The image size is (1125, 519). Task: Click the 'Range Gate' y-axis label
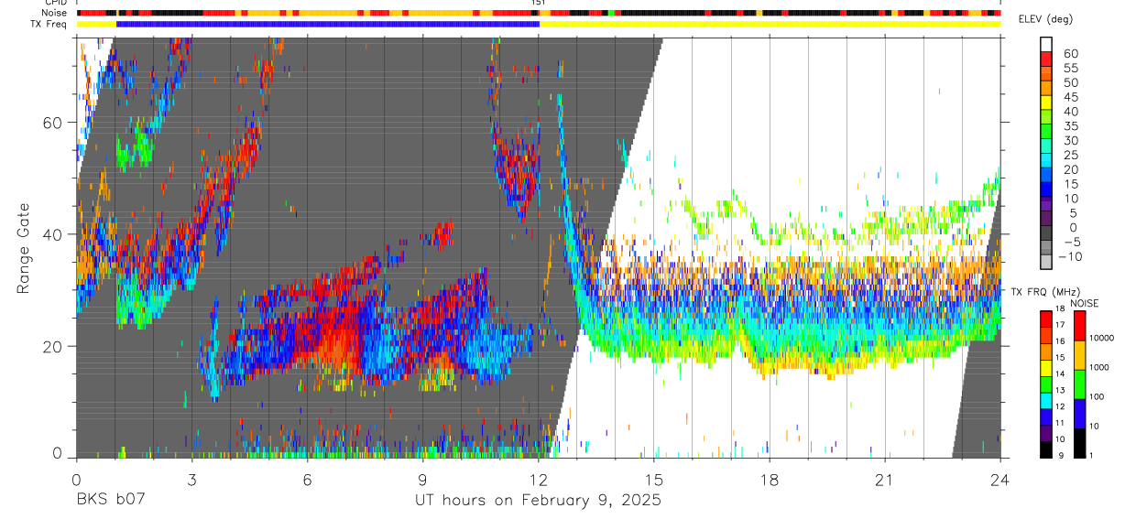coord(23,248)
